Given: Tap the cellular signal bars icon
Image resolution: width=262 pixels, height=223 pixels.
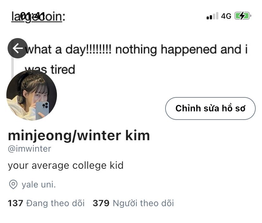Looking at the screenshot, I should (212, 16).
